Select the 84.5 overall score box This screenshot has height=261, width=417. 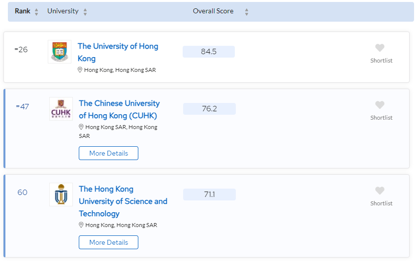(x=209, y=52)
